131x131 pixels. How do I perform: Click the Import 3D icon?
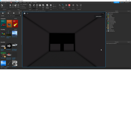tap(43, 6)
